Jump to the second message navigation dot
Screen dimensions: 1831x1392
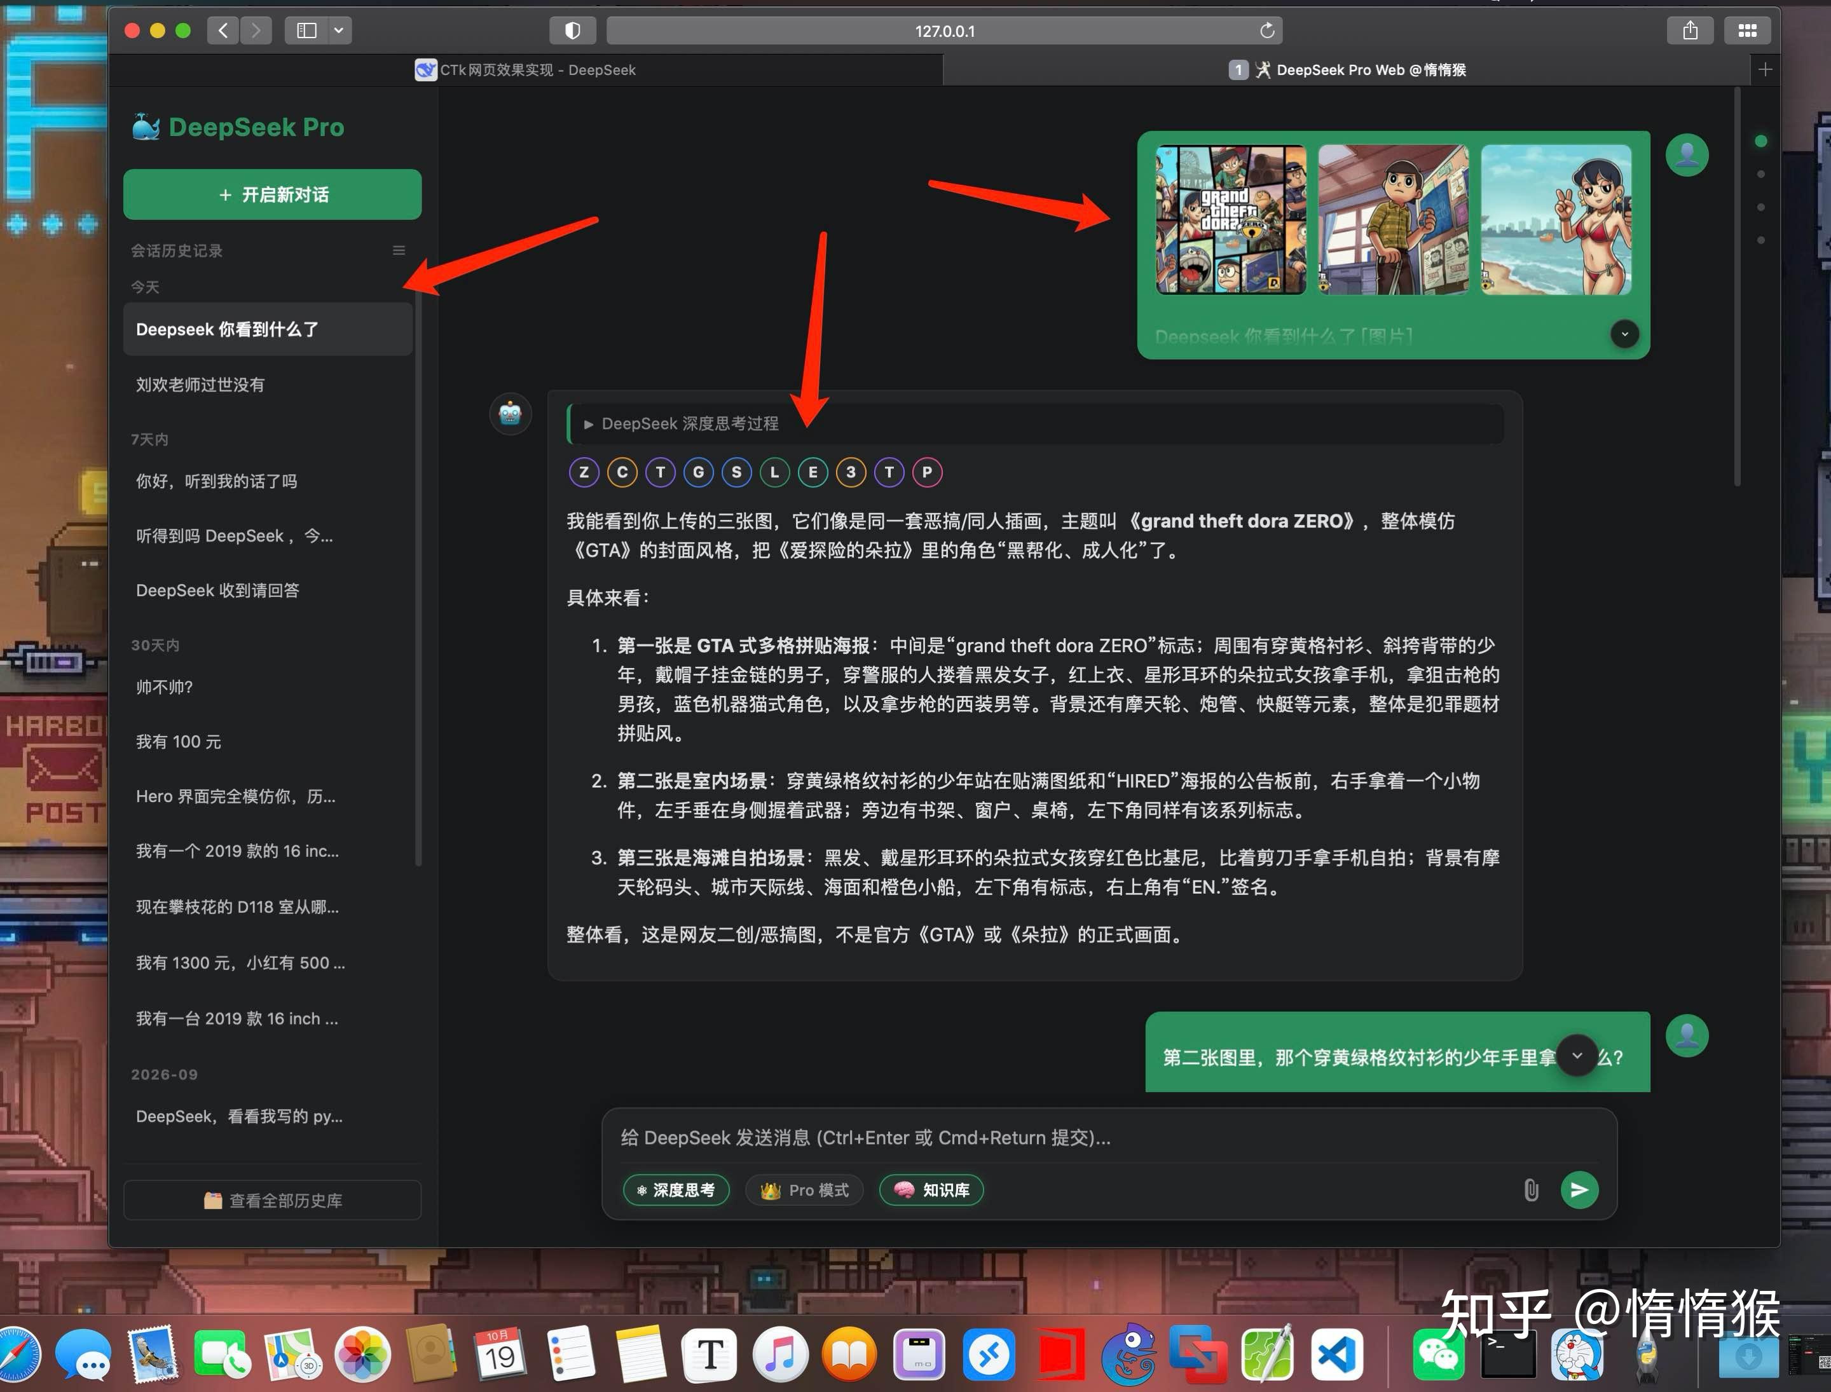[x=1760, y=174]
